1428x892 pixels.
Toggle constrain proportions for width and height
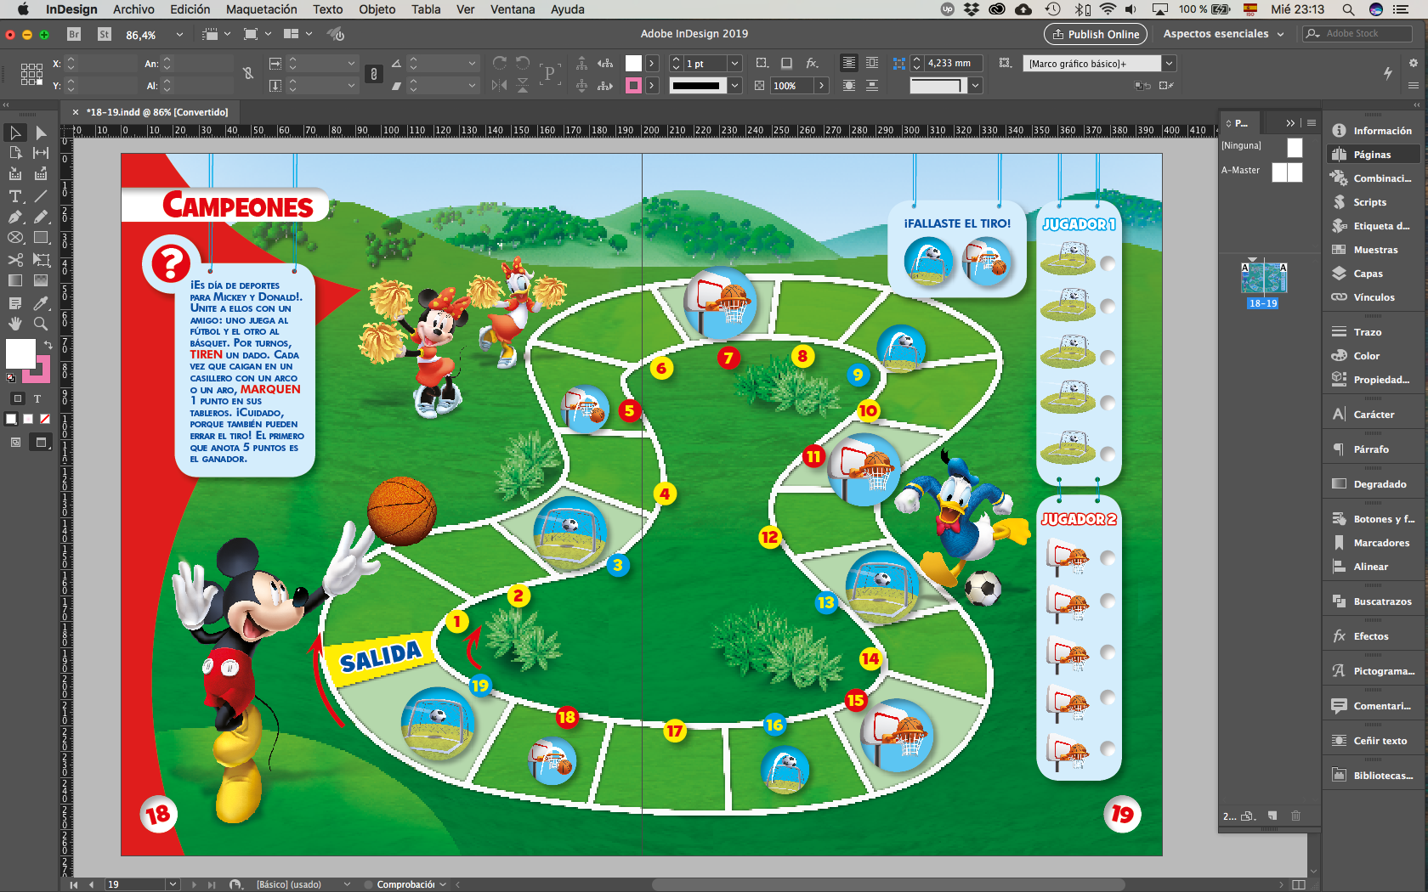click(248, 74)
